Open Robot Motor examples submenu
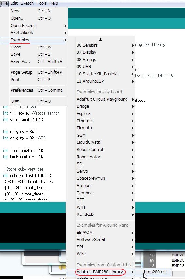The height and width of the screenshot is (279, 185). [101, 157]
